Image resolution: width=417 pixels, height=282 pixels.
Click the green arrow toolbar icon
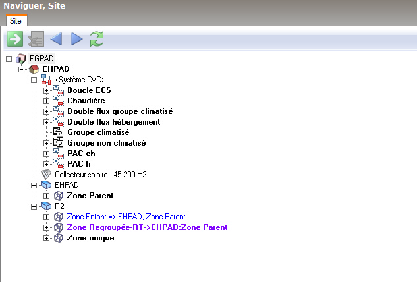[x=14, y=40]
